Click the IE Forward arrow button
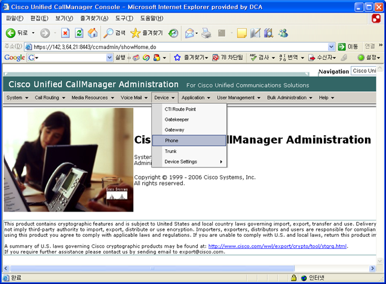This screenshot has width=386, height=284. [45, 33]
